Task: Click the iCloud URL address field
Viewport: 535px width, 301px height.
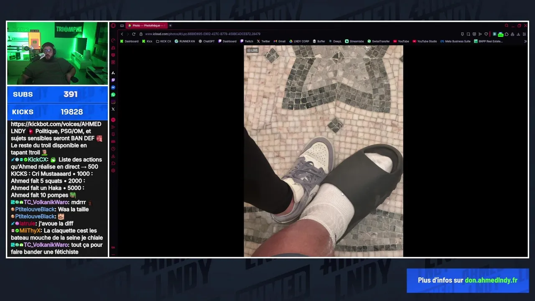Action: pyautogui.click(x=203, y=34)
